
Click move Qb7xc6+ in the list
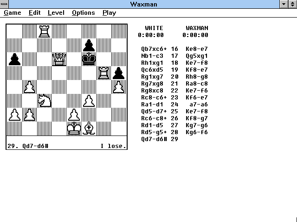click(x=154, y=49)
